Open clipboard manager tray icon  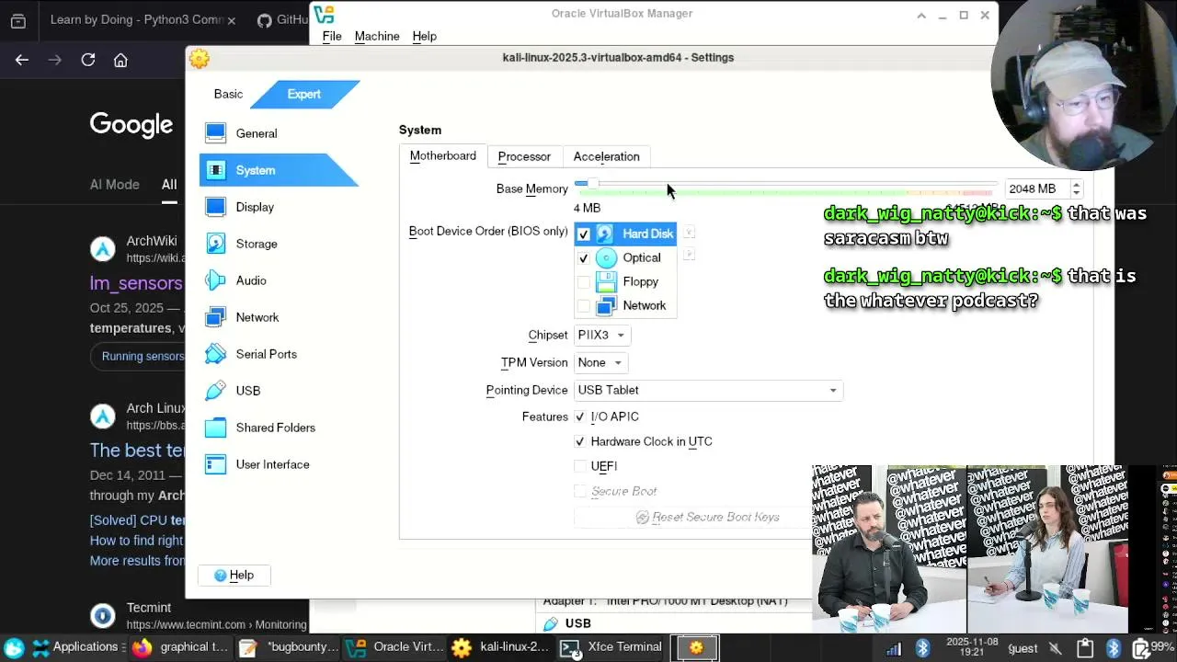click(1084, 648)
